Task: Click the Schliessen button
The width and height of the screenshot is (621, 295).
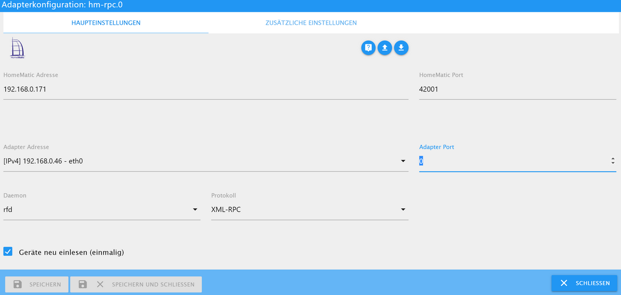Action: pyautogui.click(x=584, y=283)
